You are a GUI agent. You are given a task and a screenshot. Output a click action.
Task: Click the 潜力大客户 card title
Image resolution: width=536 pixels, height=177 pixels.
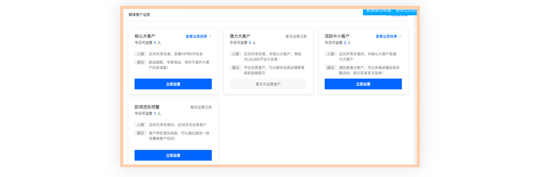click(240, 36)
